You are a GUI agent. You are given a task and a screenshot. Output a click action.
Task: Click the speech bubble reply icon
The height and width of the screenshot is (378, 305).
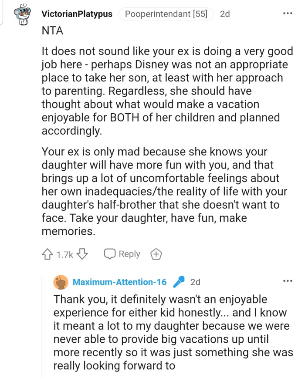click(109, 254)
